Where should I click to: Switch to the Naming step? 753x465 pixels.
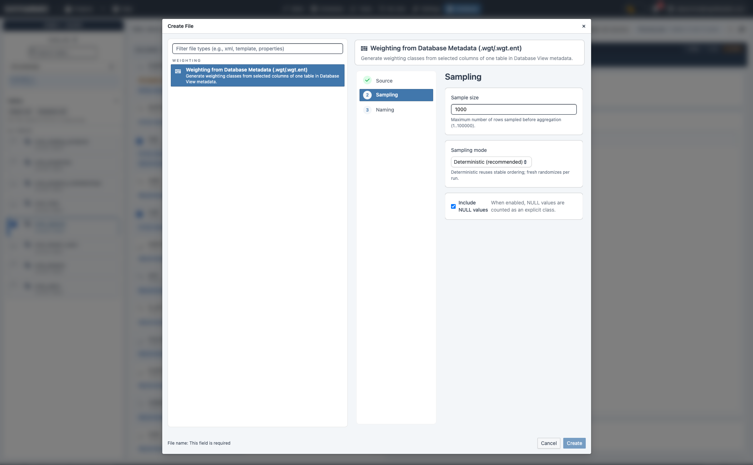coord(385,110)
